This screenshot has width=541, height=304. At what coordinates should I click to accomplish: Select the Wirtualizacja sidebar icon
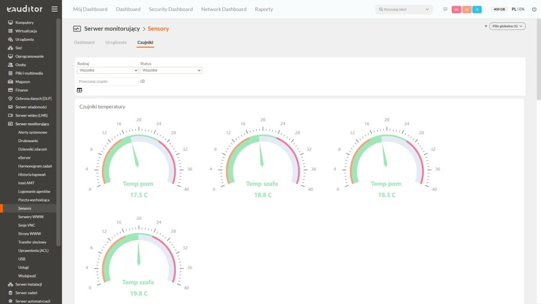(10, 31)
